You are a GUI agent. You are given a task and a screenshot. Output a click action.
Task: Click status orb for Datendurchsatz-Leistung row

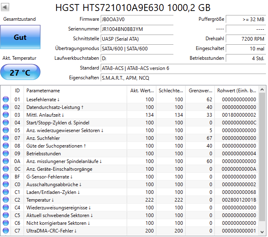(6, 107)
